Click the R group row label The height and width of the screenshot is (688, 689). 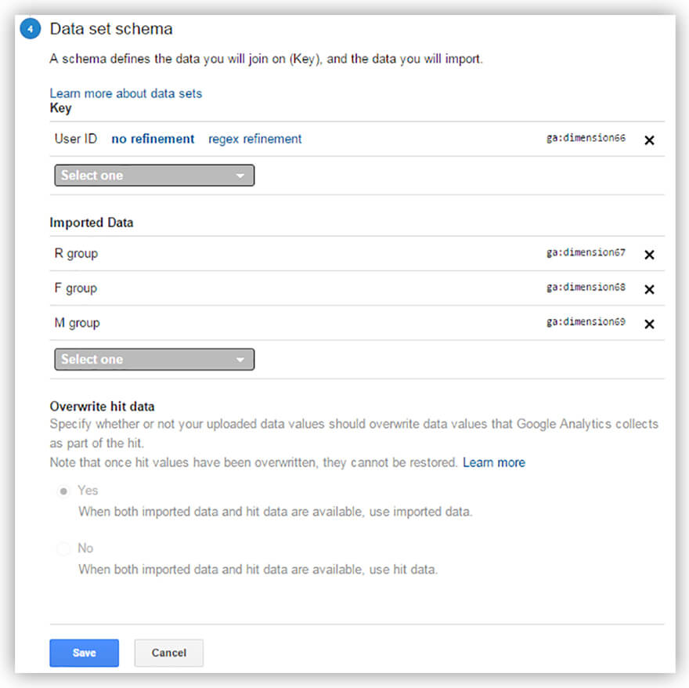76,254
